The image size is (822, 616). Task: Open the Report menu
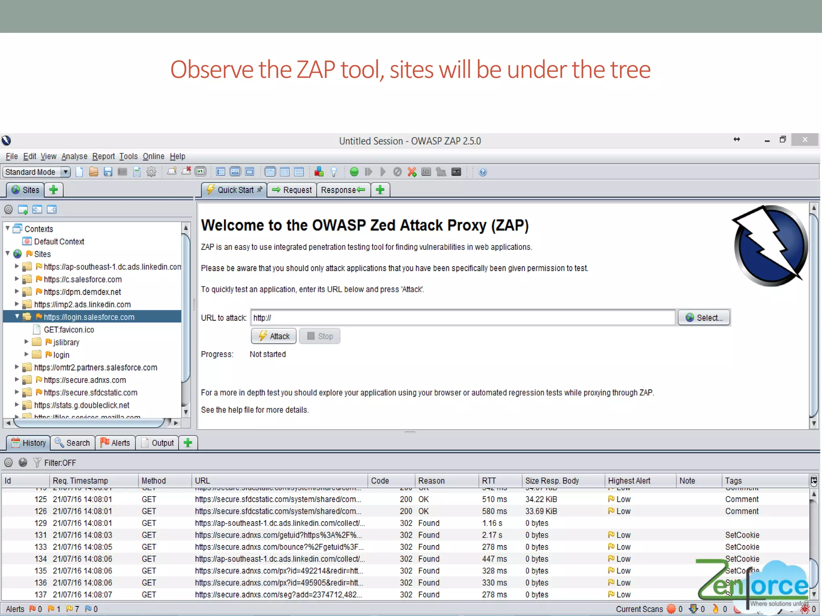coord(104,156)
